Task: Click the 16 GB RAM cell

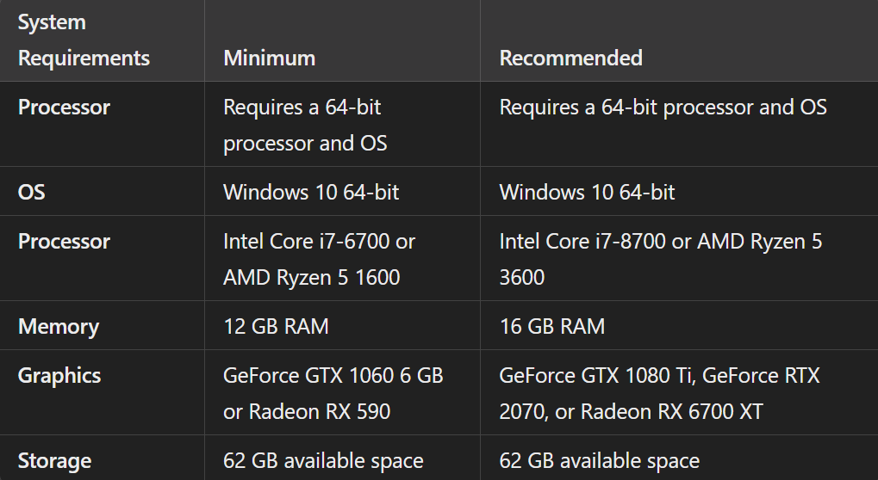Action: pyautogui.click(x=551, y=327)
